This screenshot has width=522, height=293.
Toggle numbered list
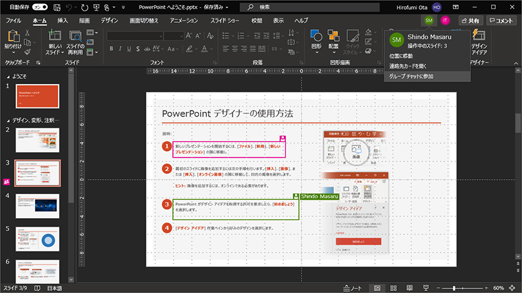(x=241, y=36)
